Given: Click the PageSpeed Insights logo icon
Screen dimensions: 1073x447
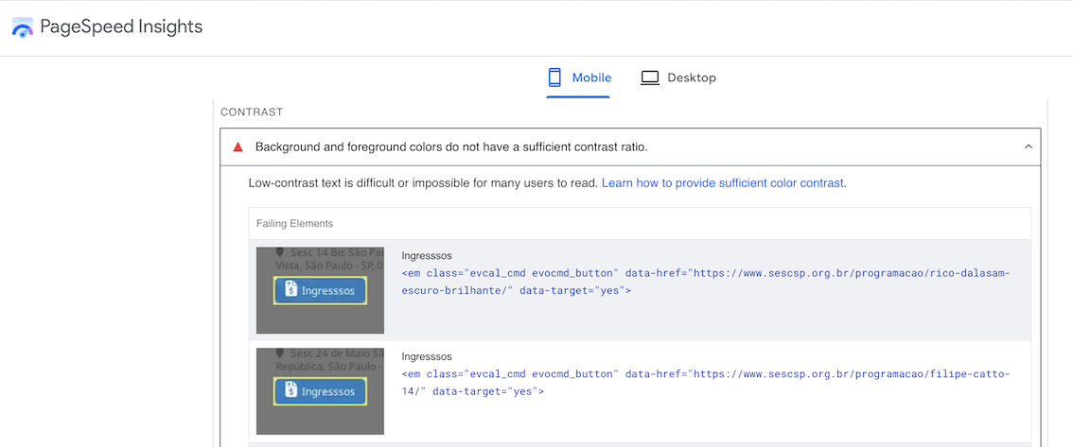Looking at the screenshot, I should (23, 27).
